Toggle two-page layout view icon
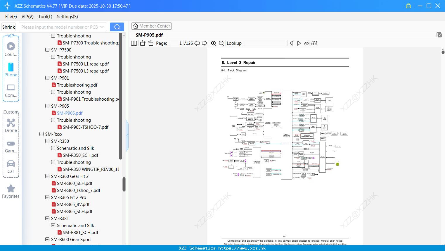This screenshot has height=251, width=445. pyautogui.click(x=134, y=43)
